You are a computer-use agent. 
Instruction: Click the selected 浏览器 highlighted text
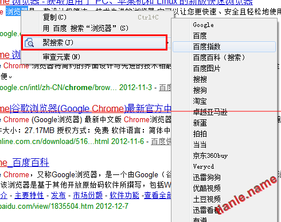tap(17, 11)
